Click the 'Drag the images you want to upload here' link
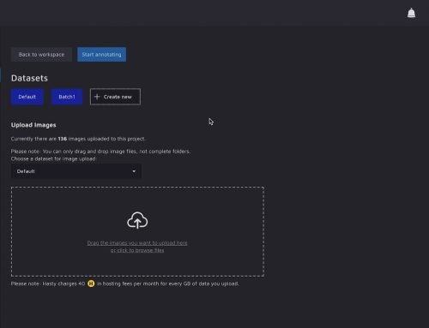429x328 pixels. [x=137, y=243]
